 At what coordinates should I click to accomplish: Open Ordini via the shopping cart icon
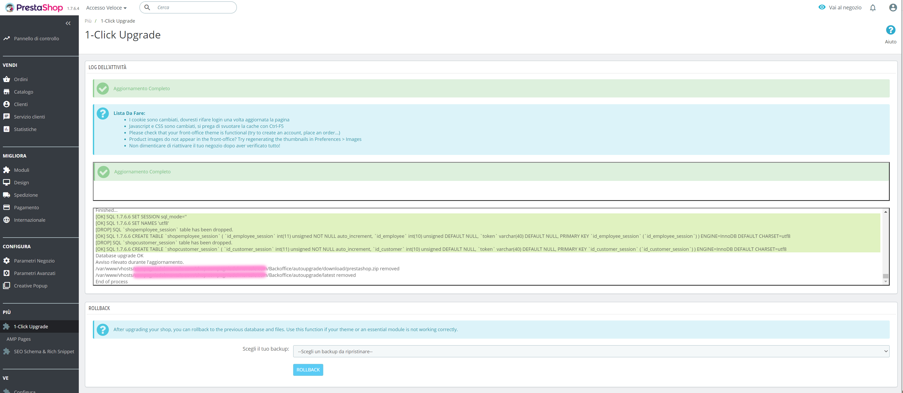click(7, 79)
